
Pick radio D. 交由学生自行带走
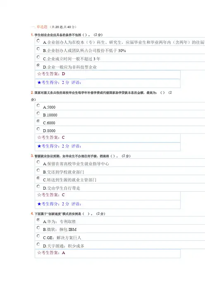click(x=38, y=186)
